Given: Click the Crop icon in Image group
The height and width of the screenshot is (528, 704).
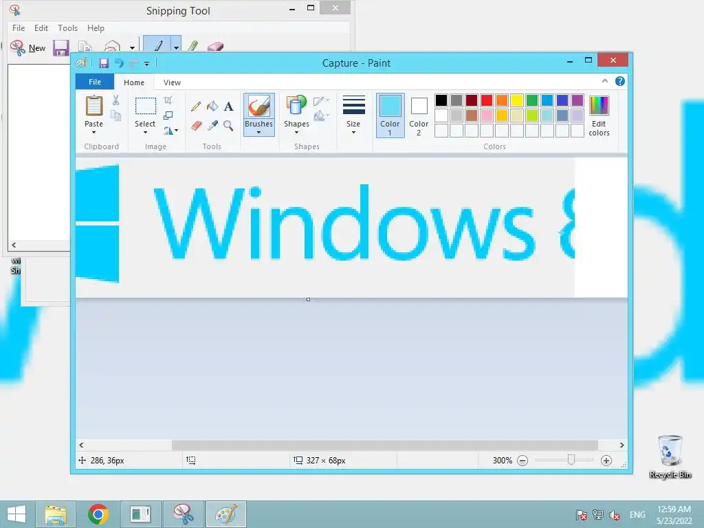Looking at the screenshot, I should tap(168, 100).
